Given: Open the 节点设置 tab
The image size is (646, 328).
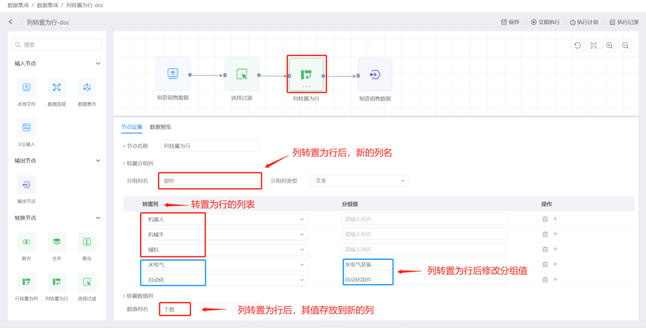Looking at the screenshot, I should tap(131, 127).
